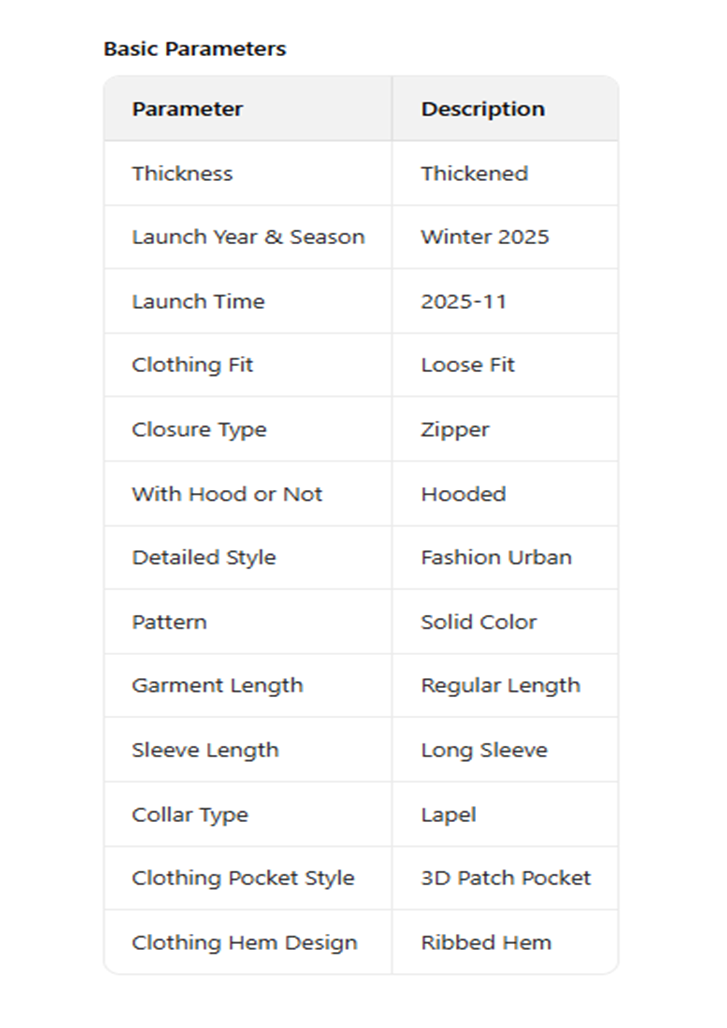The height and width of the screenshot is (1028, 727).
Task: Click the Loose Fit value
Action: pos(468,365)
